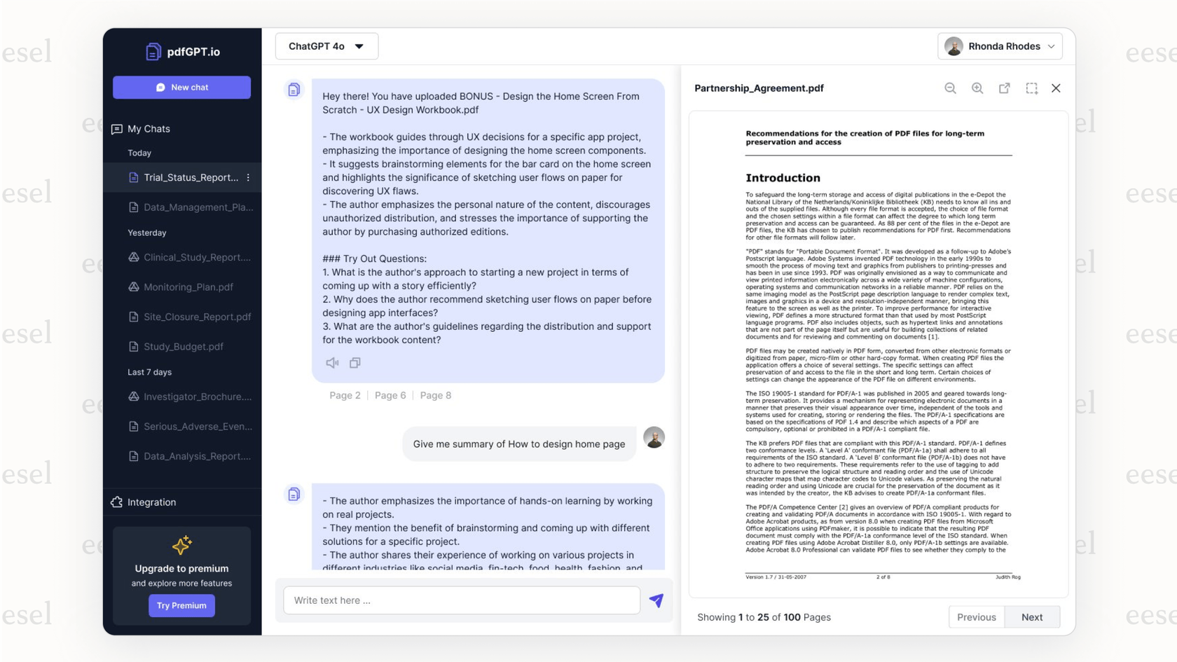Go to the Next page of the PDF
The height and width of the screenshot is (662, 1177).
(1031, 617)
